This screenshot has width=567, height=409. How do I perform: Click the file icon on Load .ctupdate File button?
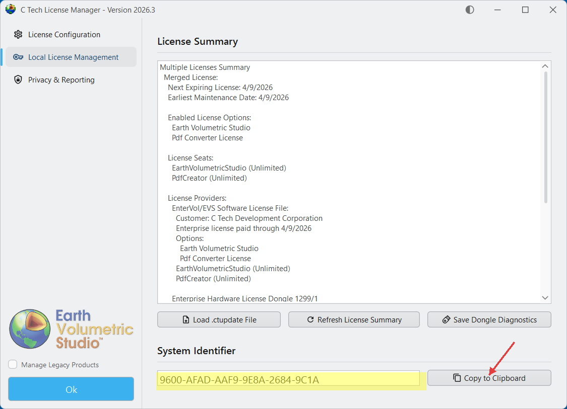[x=185, y=319]
